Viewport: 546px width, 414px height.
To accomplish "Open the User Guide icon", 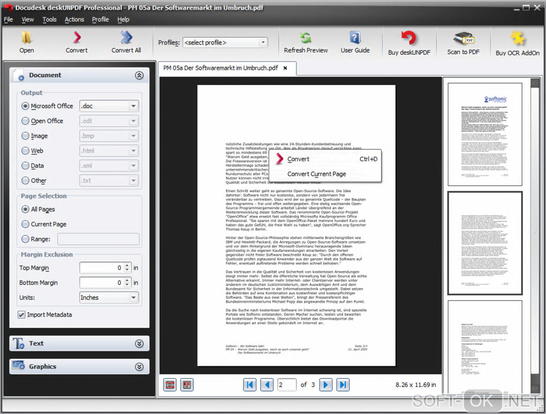I will coord(355,37).
